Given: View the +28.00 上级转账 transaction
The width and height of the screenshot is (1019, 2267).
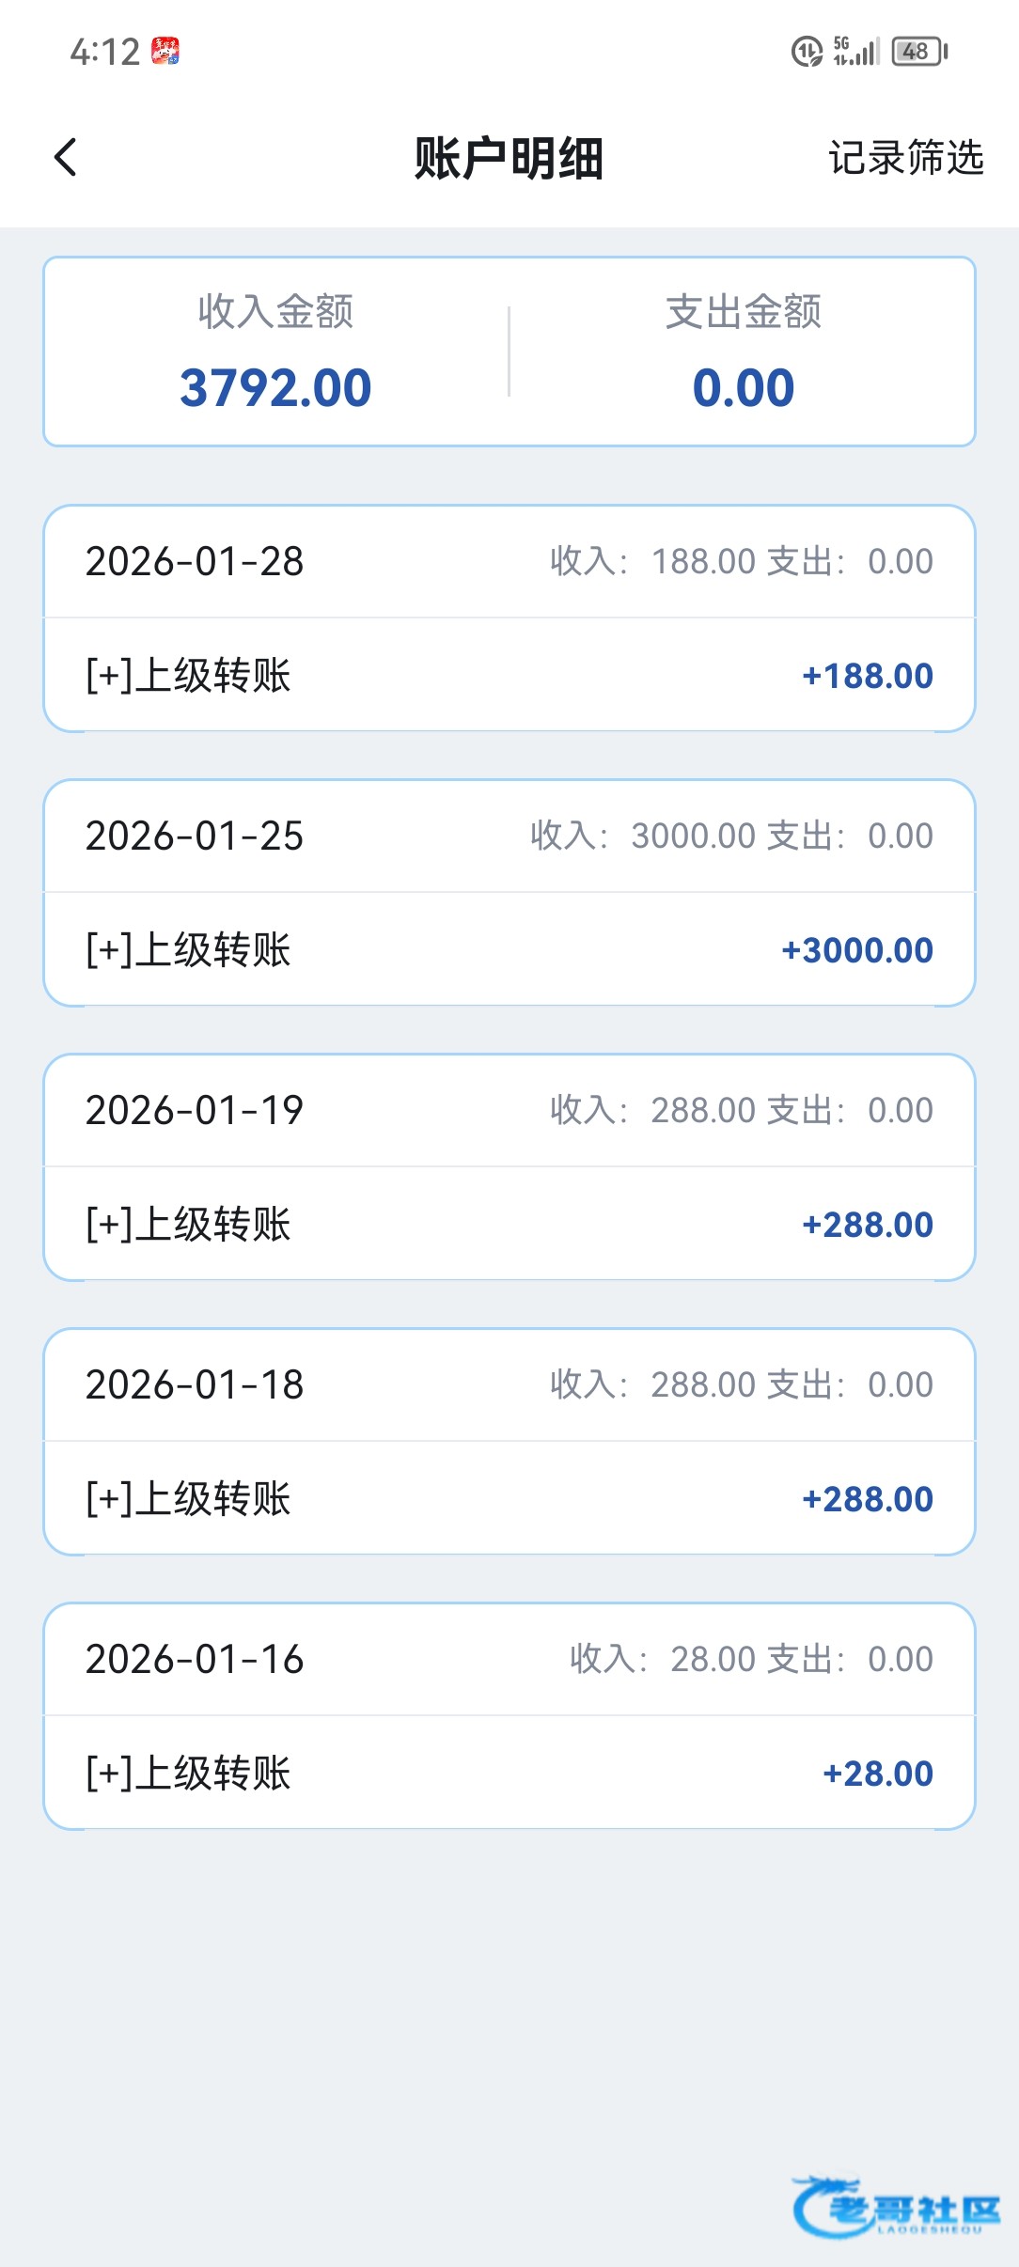Looking at the screenshot, I should point(509,1773).
